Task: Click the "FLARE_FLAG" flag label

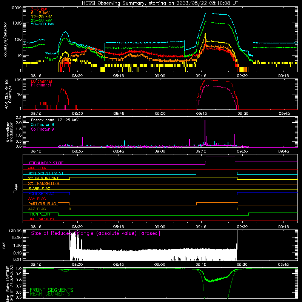Action: click(39, 188)
